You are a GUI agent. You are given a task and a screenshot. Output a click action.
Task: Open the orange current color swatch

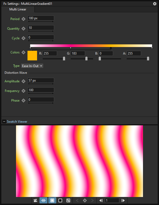click(x=32, y=56)
